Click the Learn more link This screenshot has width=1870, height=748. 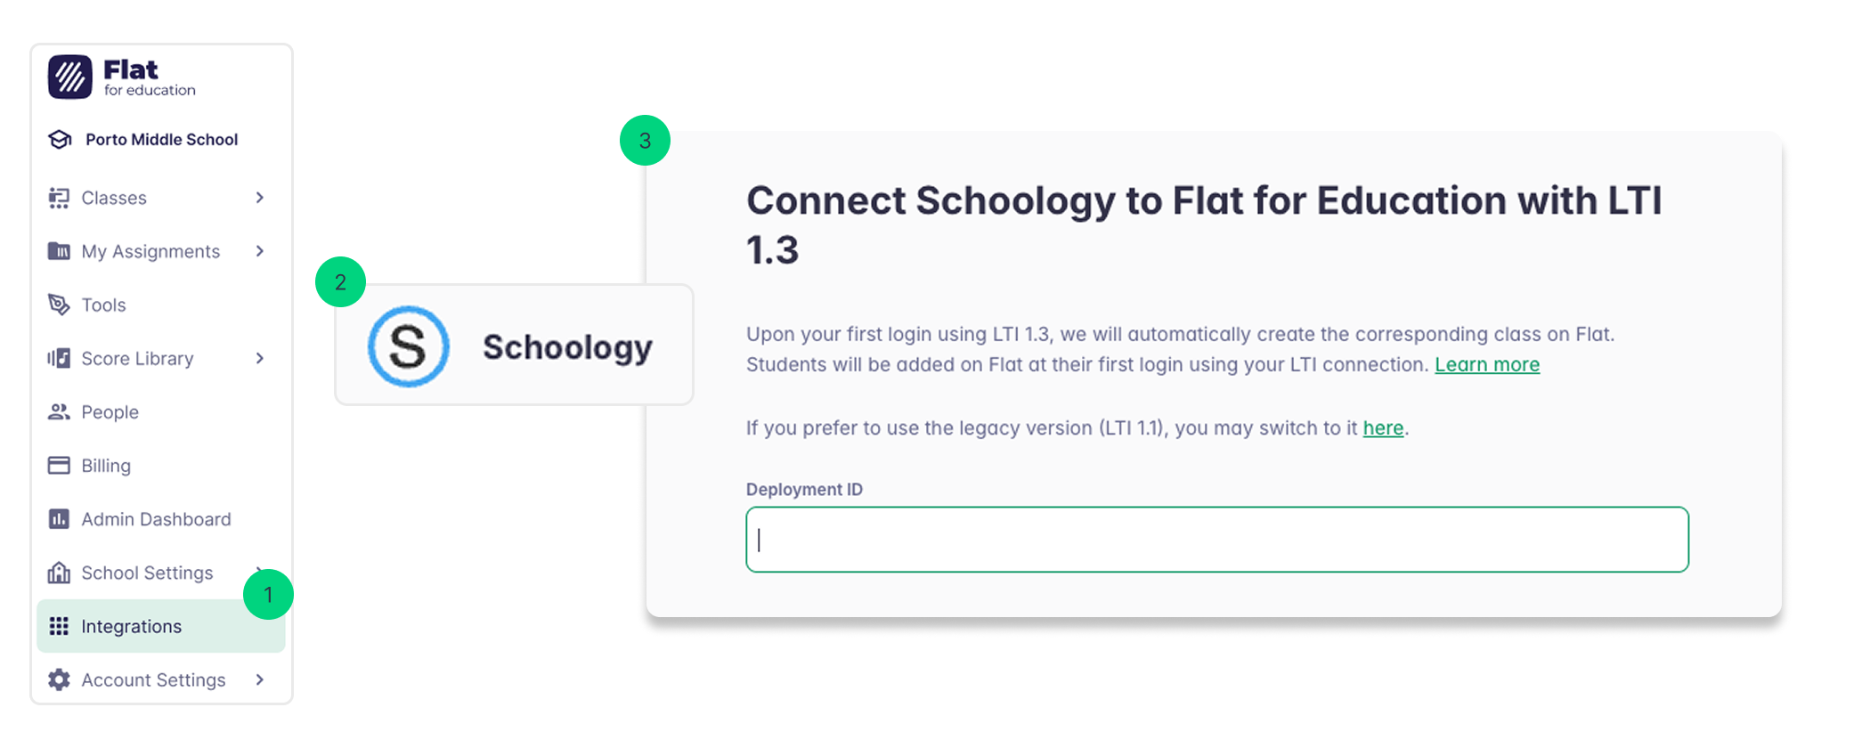tap(1487, 364)
